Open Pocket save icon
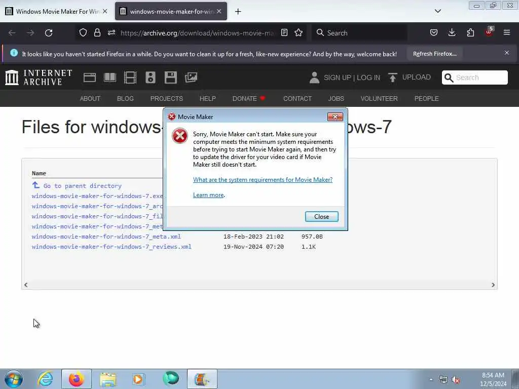Viewport: 519px width, 389px height. tap(434, 32)
